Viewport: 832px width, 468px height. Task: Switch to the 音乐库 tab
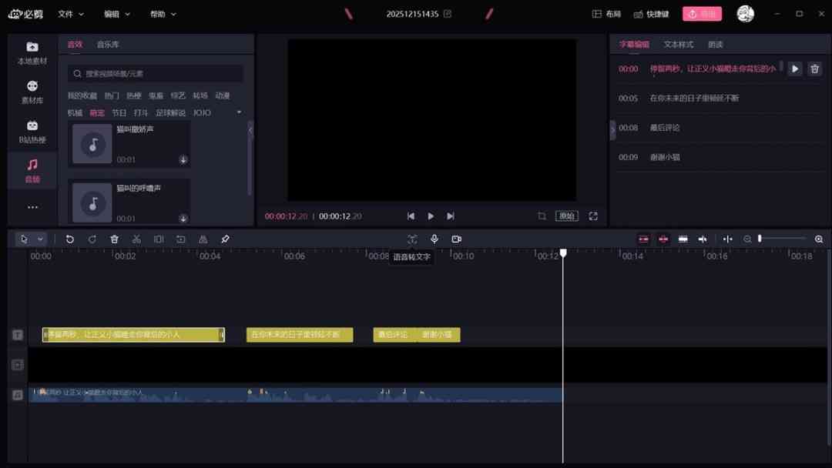pyautogui.click(x=106, y=44)
